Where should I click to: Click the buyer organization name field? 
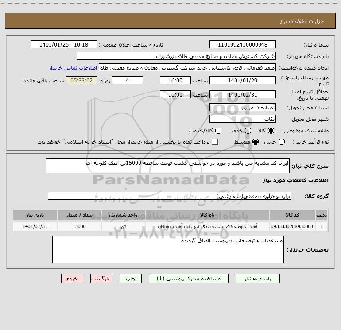(x=176, y=56)
